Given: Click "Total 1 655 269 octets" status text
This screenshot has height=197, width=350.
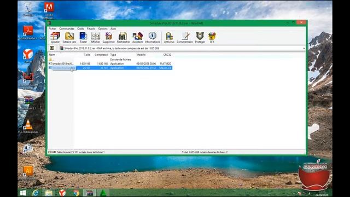Looking at the screenshot, I should [205, 152].
